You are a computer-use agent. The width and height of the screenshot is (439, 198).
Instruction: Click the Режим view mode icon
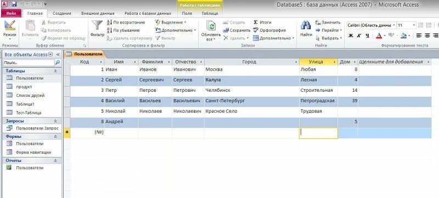tap(10, 26)
